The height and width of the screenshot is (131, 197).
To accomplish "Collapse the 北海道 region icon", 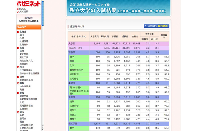I will click(18, 32).
